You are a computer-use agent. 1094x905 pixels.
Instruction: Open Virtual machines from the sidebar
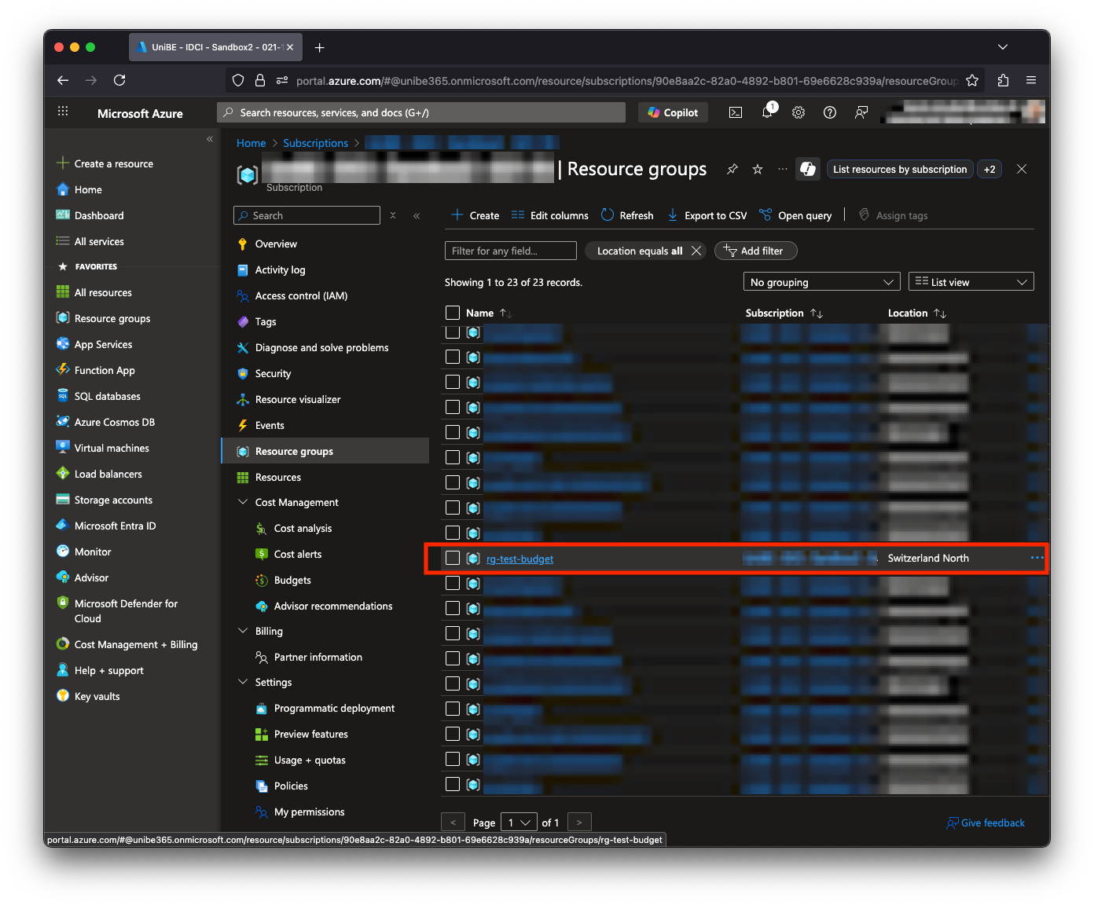tap(110, 447)
